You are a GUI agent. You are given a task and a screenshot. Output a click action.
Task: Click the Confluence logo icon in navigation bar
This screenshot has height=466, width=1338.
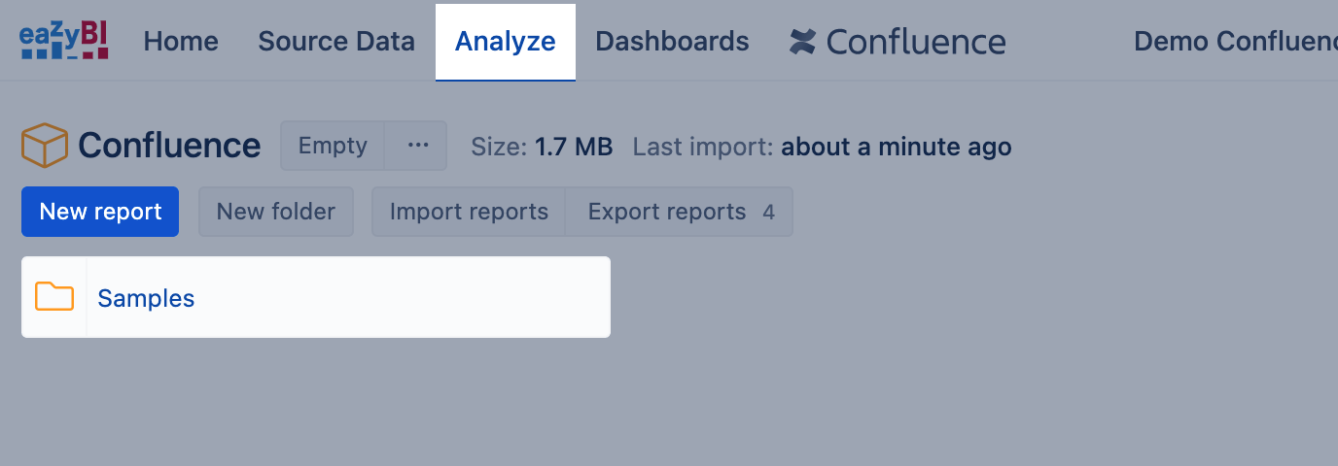(x=802, y=42)
